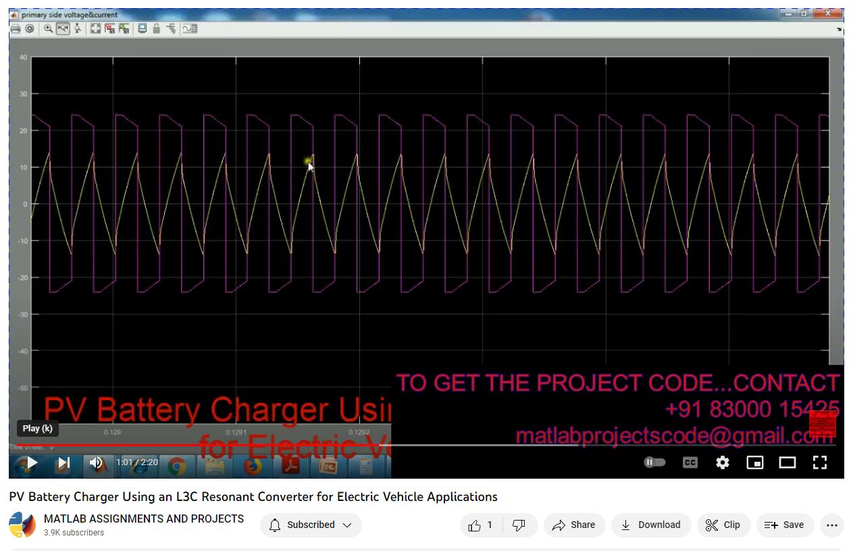Play the video

coord(31,463)
